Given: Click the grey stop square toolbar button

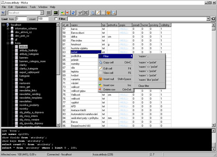Looking at the screenshot, I should click(49, 13).
